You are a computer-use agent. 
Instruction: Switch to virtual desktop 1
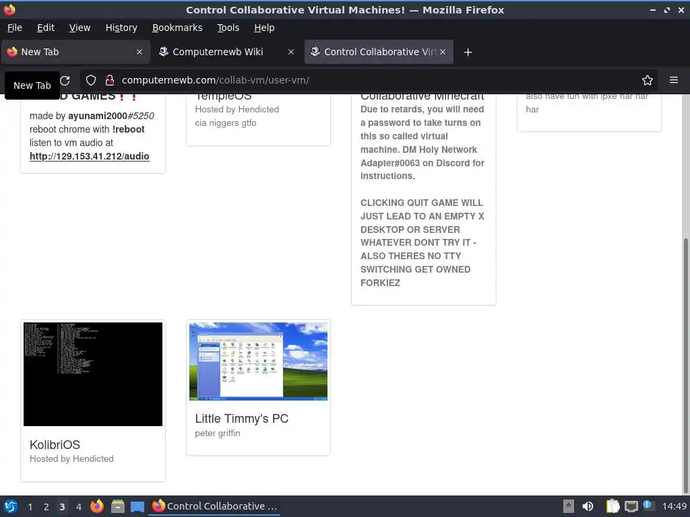(30, 507)
